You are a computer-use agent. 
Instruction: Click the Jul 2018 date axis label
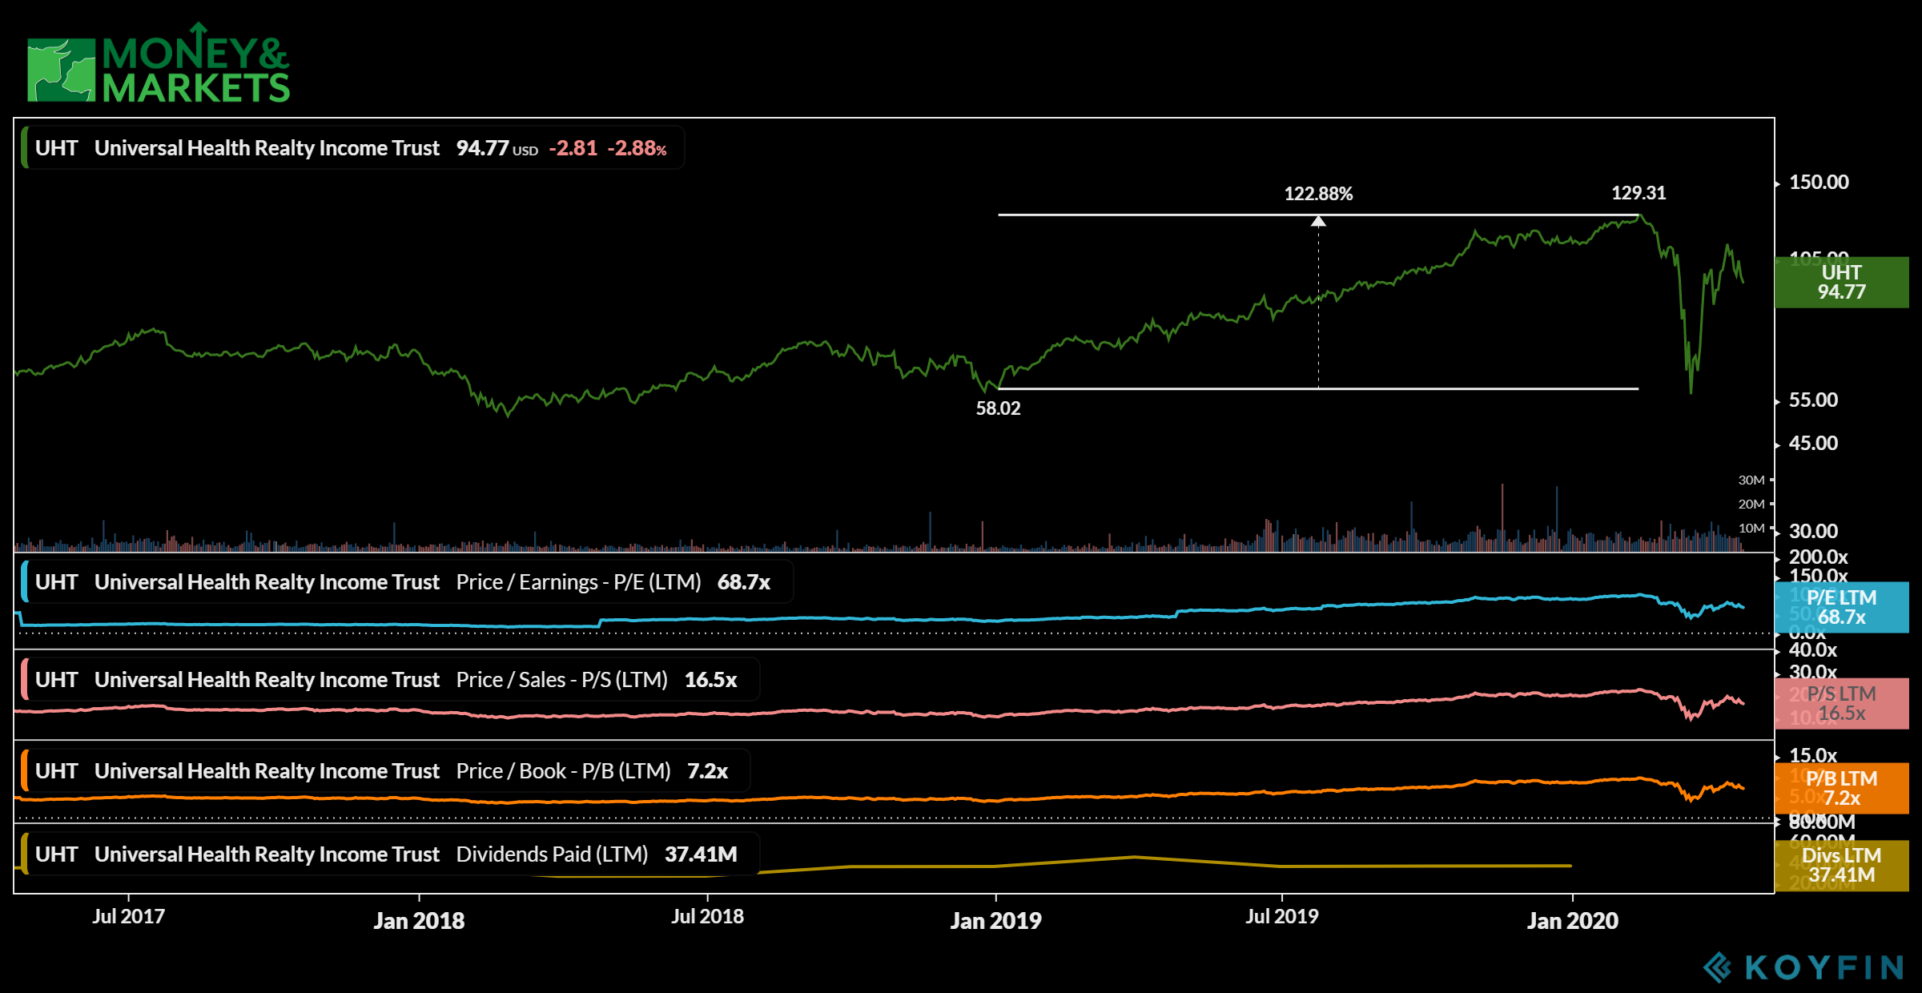coord(707,916)
